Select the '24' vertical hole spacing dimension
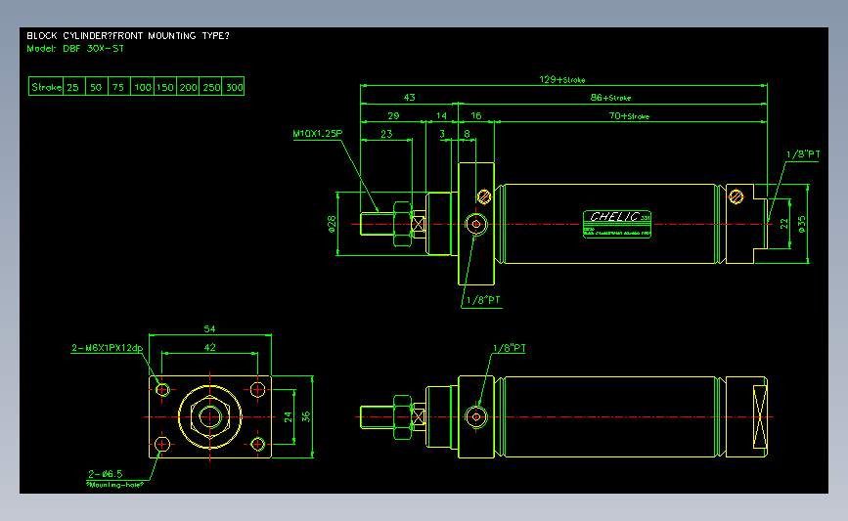Image resolution: width=848 pixels, height=521 pixels. [x=288, y=416]
